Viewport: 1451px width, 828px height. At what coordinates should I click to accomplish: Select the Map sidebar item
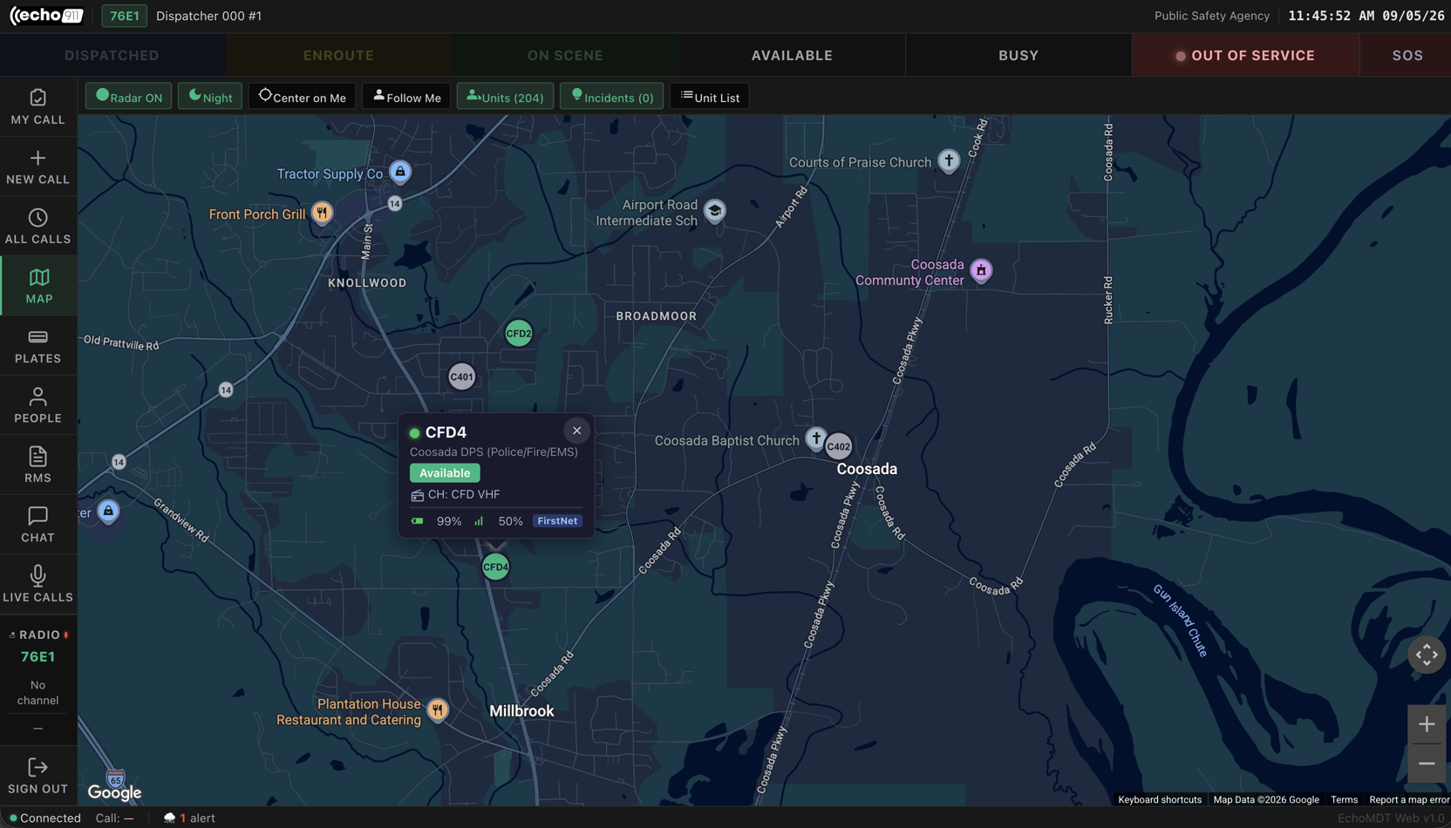tap(37, 286)
